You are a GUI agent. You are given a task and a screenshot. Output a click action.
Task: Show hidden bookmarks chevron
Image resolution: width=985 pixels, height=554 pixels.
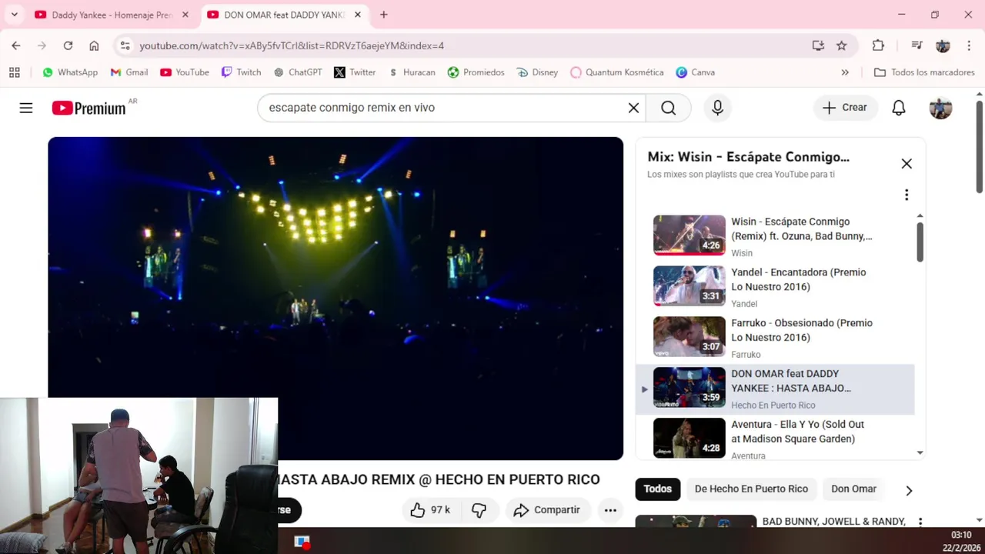point(845,72)
